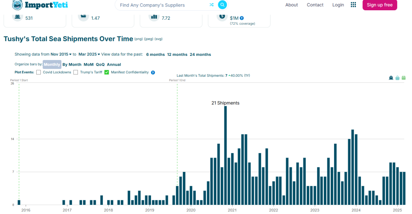Click the info icon beside $1M

pyautogui.click(x=242, y=18)
